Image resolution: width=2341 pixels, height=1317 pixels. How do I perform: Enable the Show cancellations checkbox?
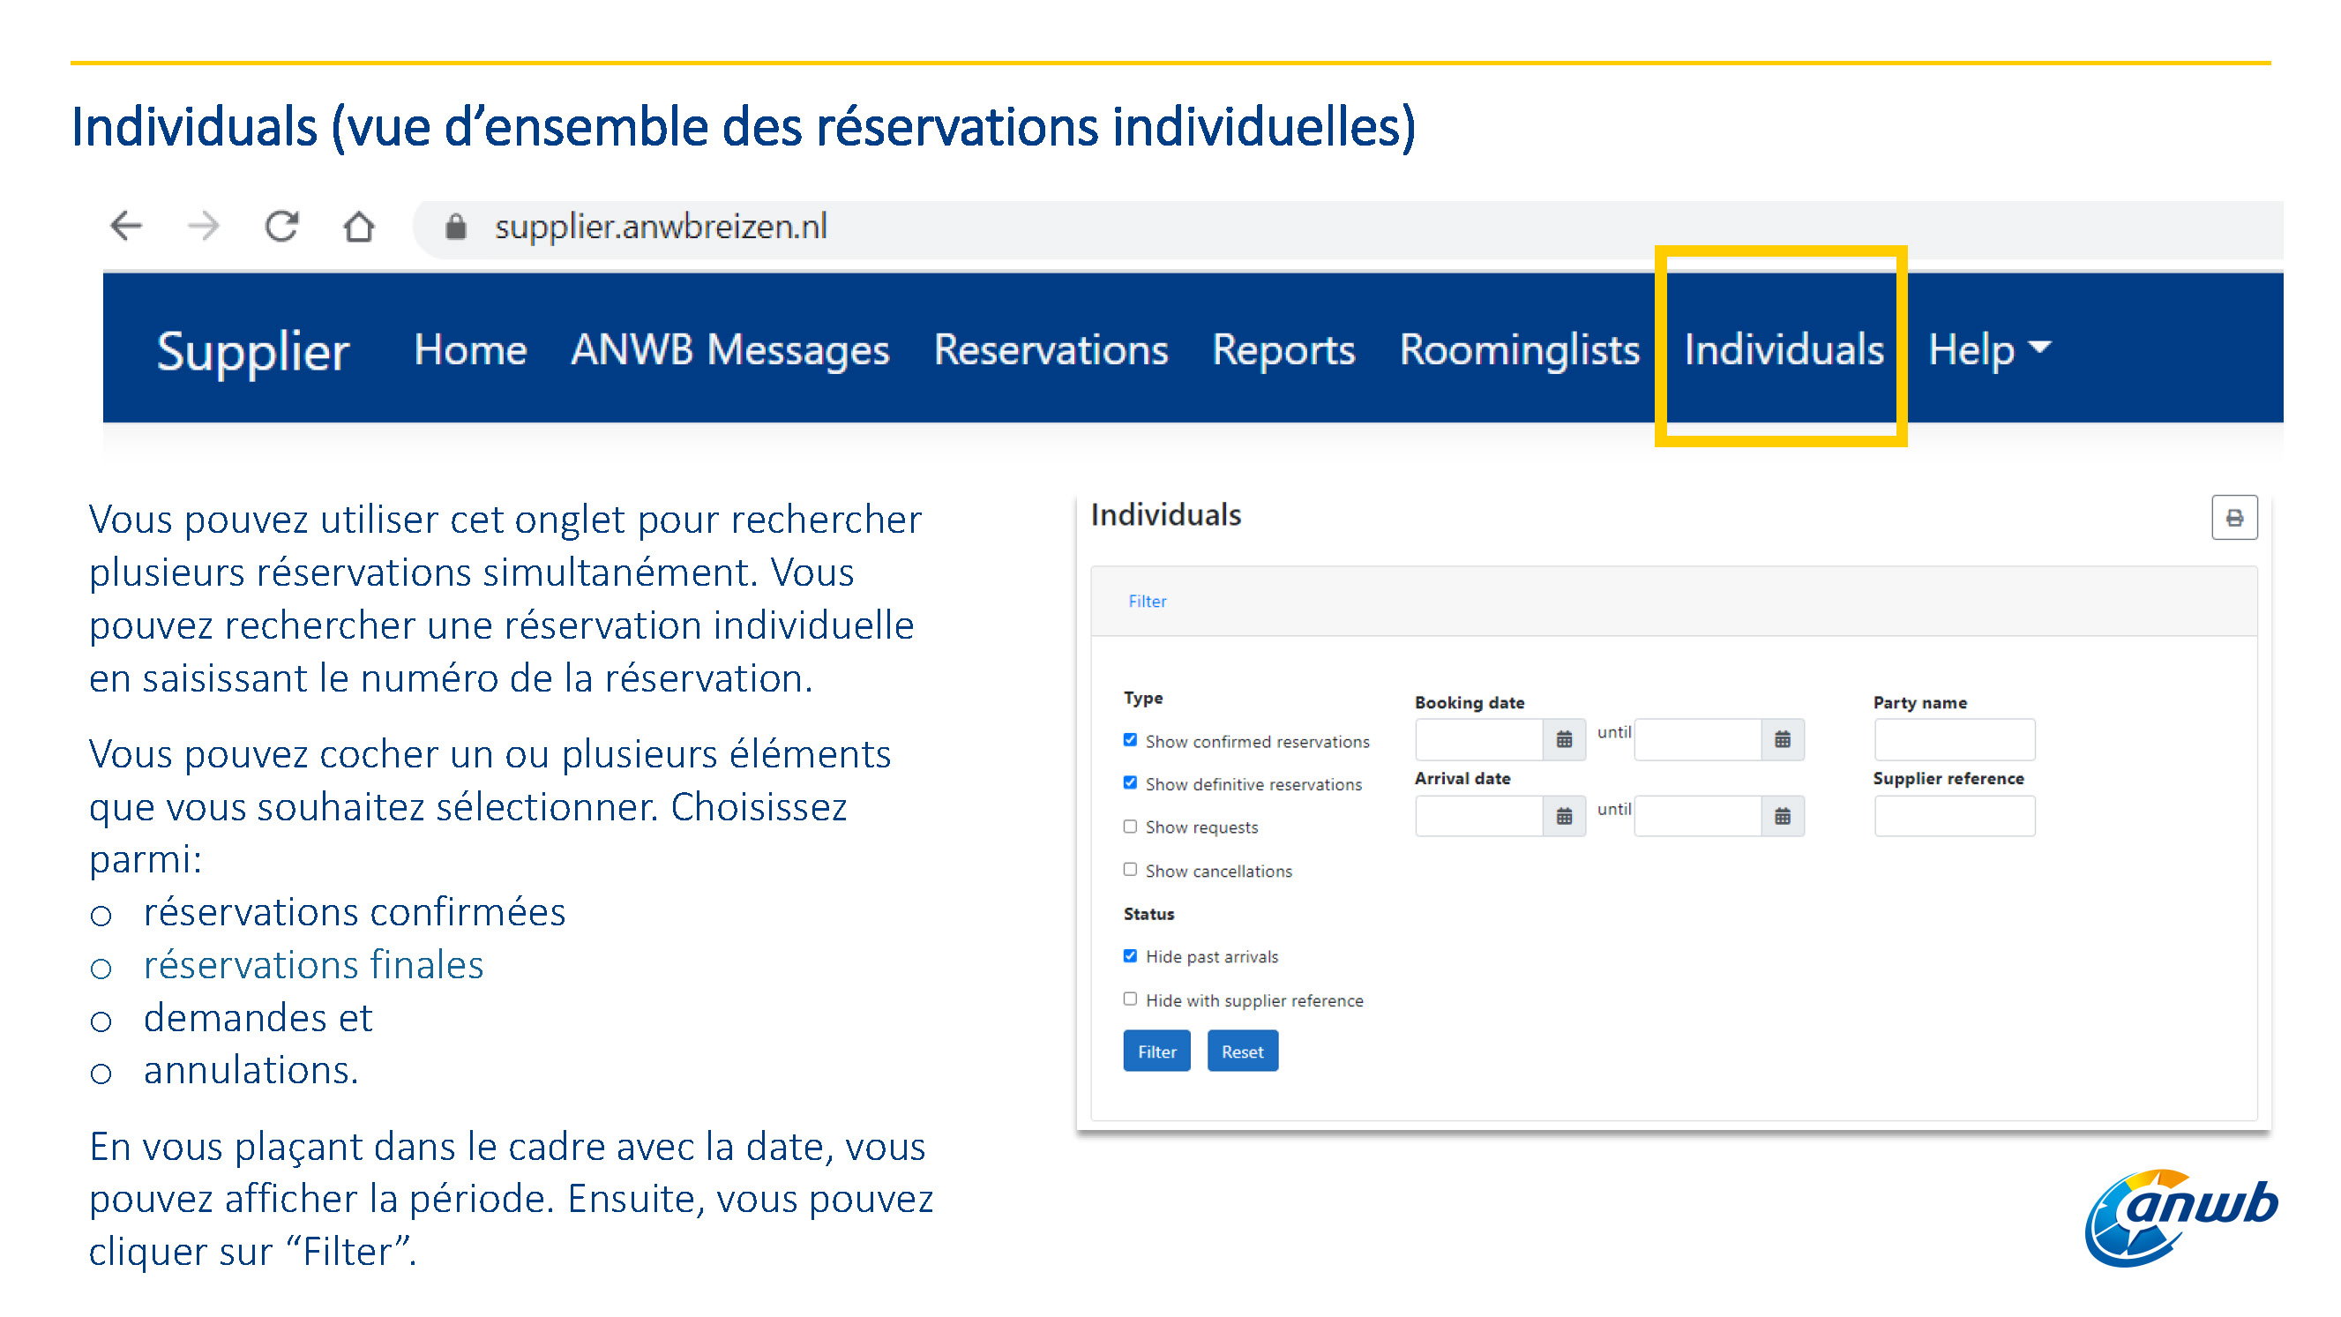coord(1131,870)
